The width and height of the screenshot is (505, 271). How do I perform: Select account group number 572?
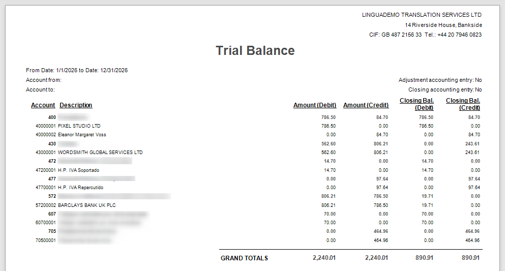tap(52, 196)
